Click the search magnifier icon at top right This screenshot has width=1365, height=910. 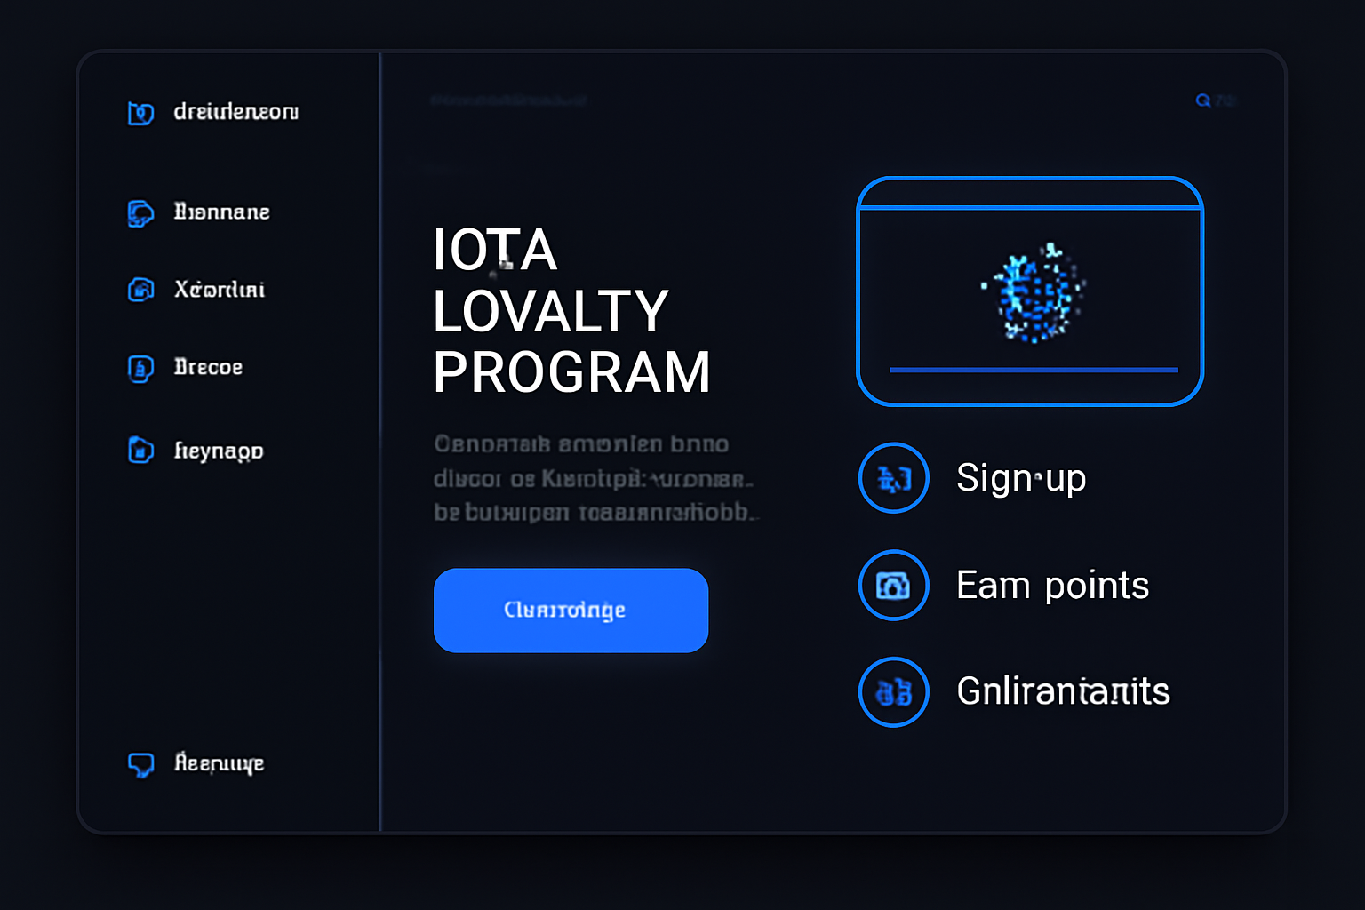point(1204,100)
